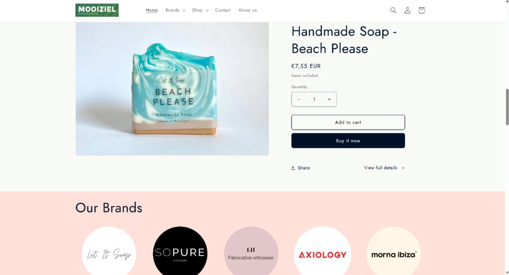Open the View full details link

pyautogui.click(x=384, y=168)
